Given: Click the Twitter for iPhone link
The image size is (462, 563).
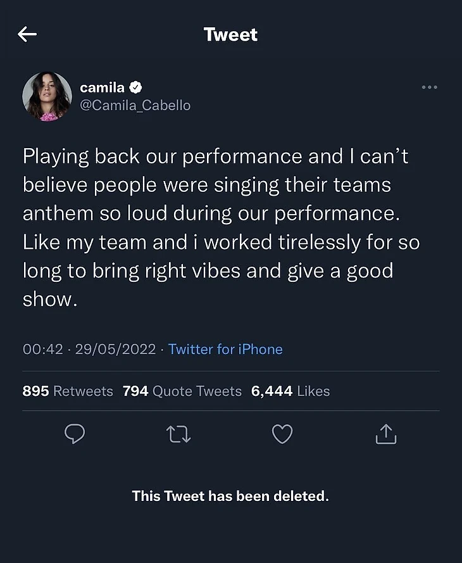Looking at the screenshot, I should 225,349.
